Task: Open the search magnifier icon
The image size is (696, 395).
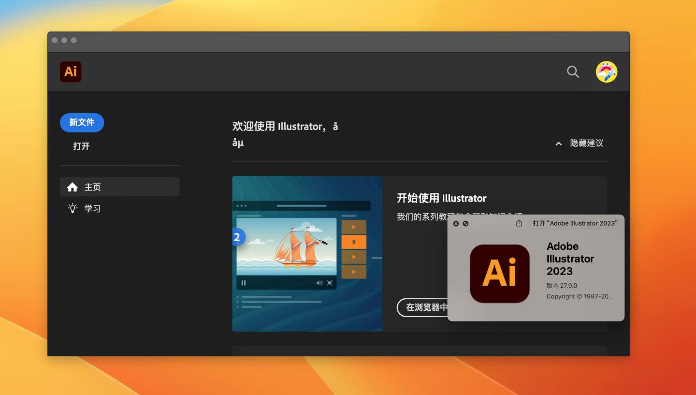Action: 573,72
